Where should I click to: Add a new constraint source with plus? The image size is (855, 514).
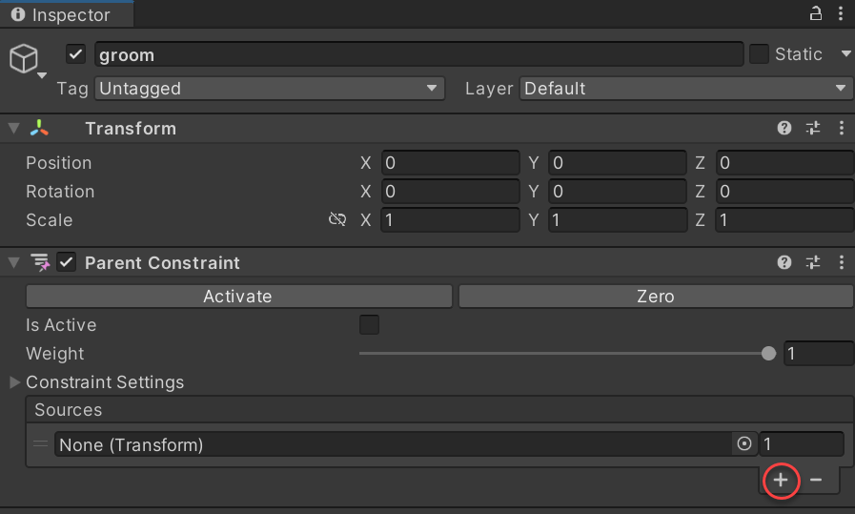click(x=781, y=480)
